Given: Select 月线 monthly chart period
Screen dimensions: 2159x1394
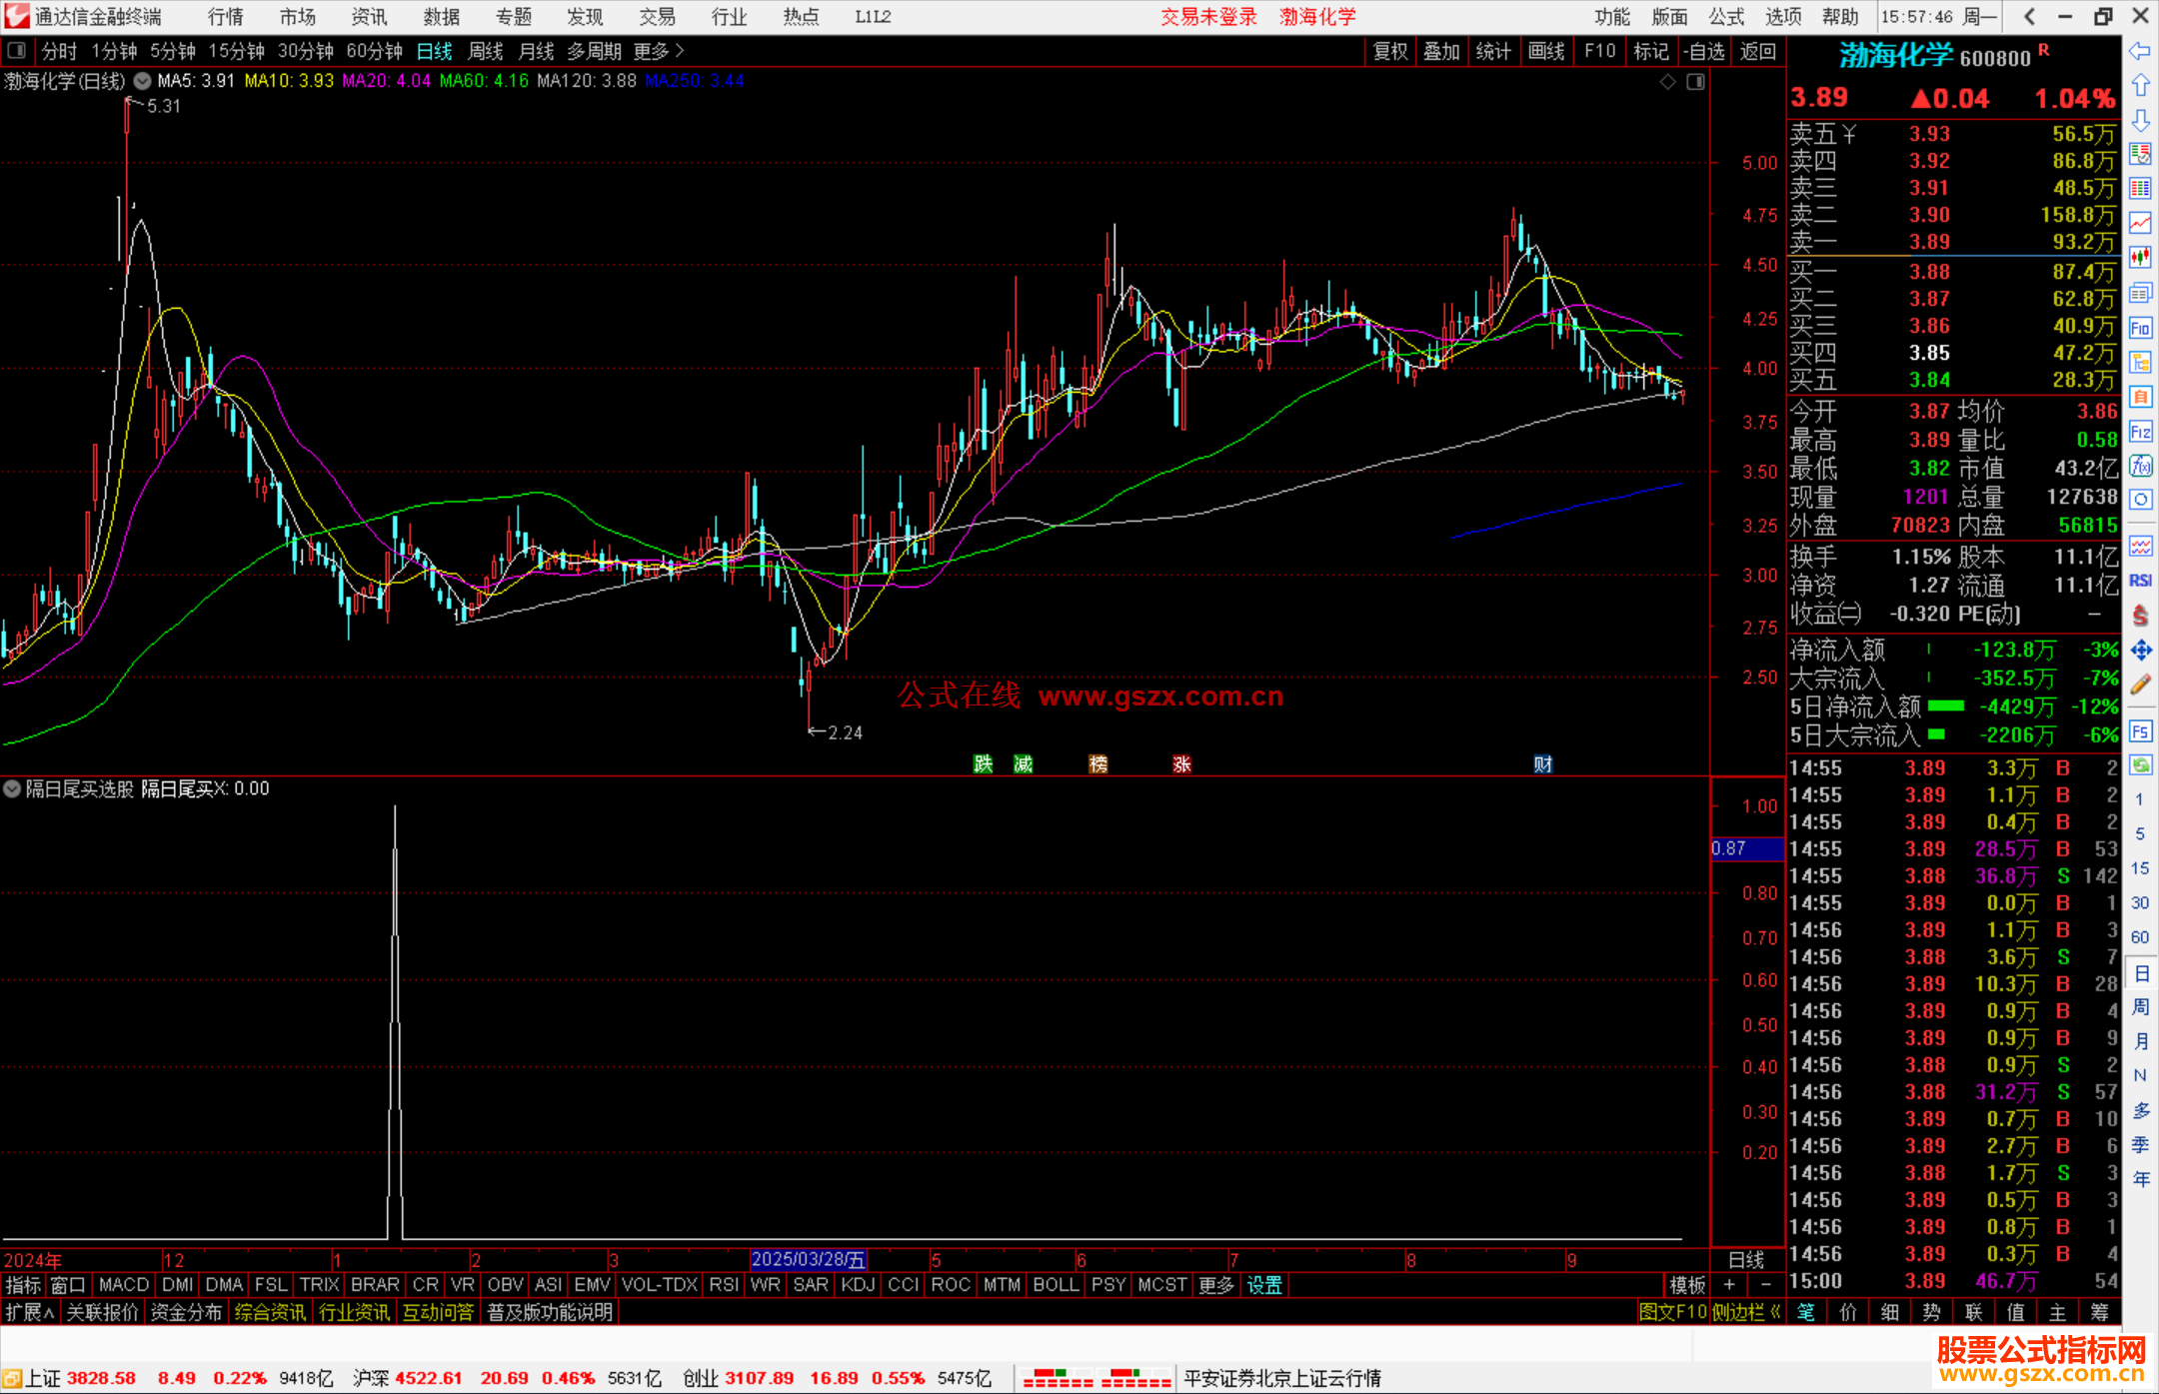Looking at the screenshot, I should pyautogui.click(x=536, y=51).
